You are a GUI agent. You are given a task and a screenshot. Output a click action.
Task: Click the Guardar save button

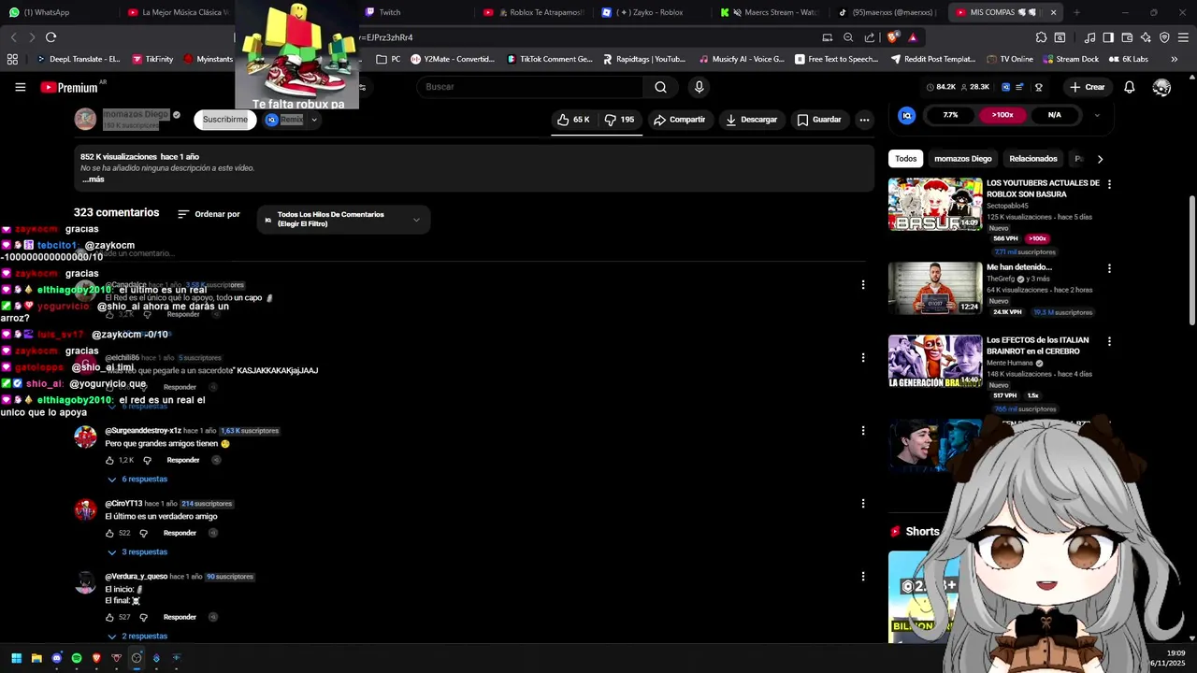point(818,120)
